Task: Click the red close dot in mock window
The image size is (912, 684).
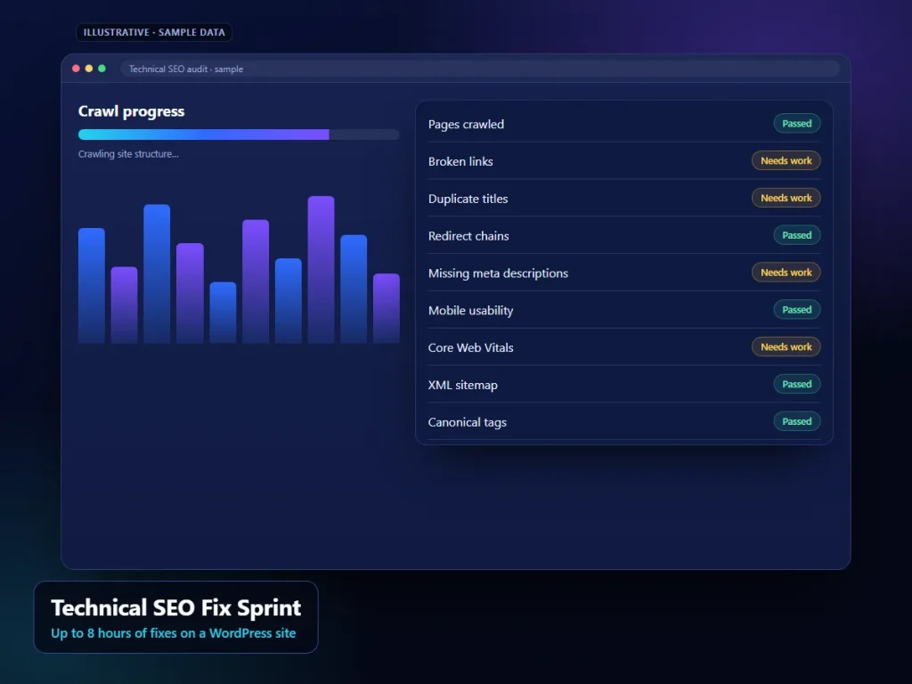Action: coord(76,69)
